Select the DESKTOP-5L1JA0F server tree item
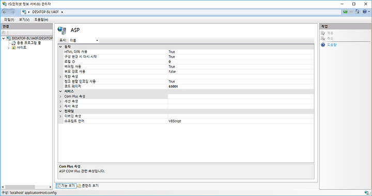This screenshot has height=196, width=372. coord(32,38)
